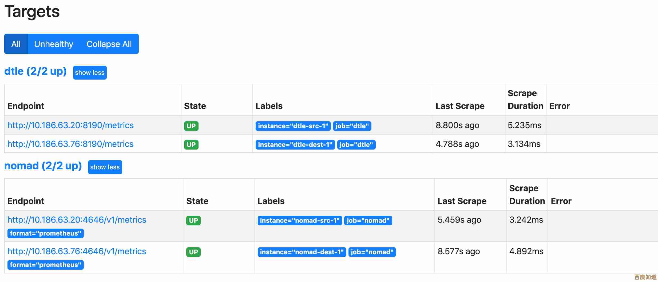This screenshot has height=282, width=658.
Task: Click the Collapse All button
Action: (x=109, y=44)
